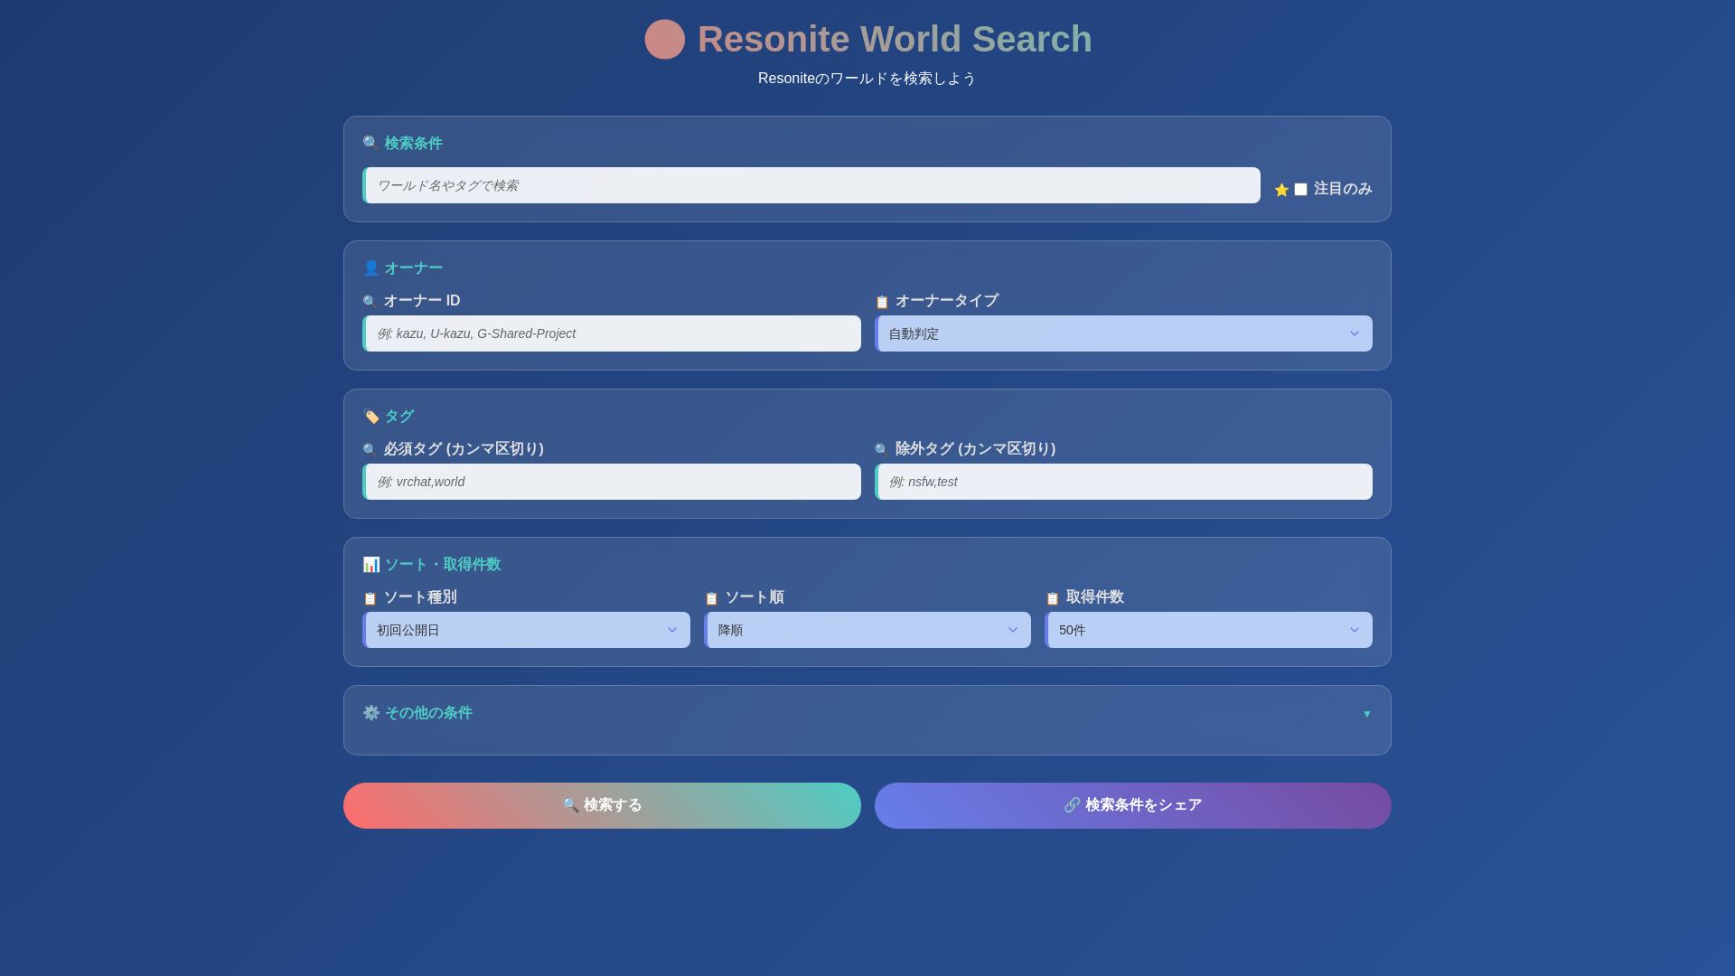Open the オーナータイプ dropdown showing 自動判定

pos(1123,333)
